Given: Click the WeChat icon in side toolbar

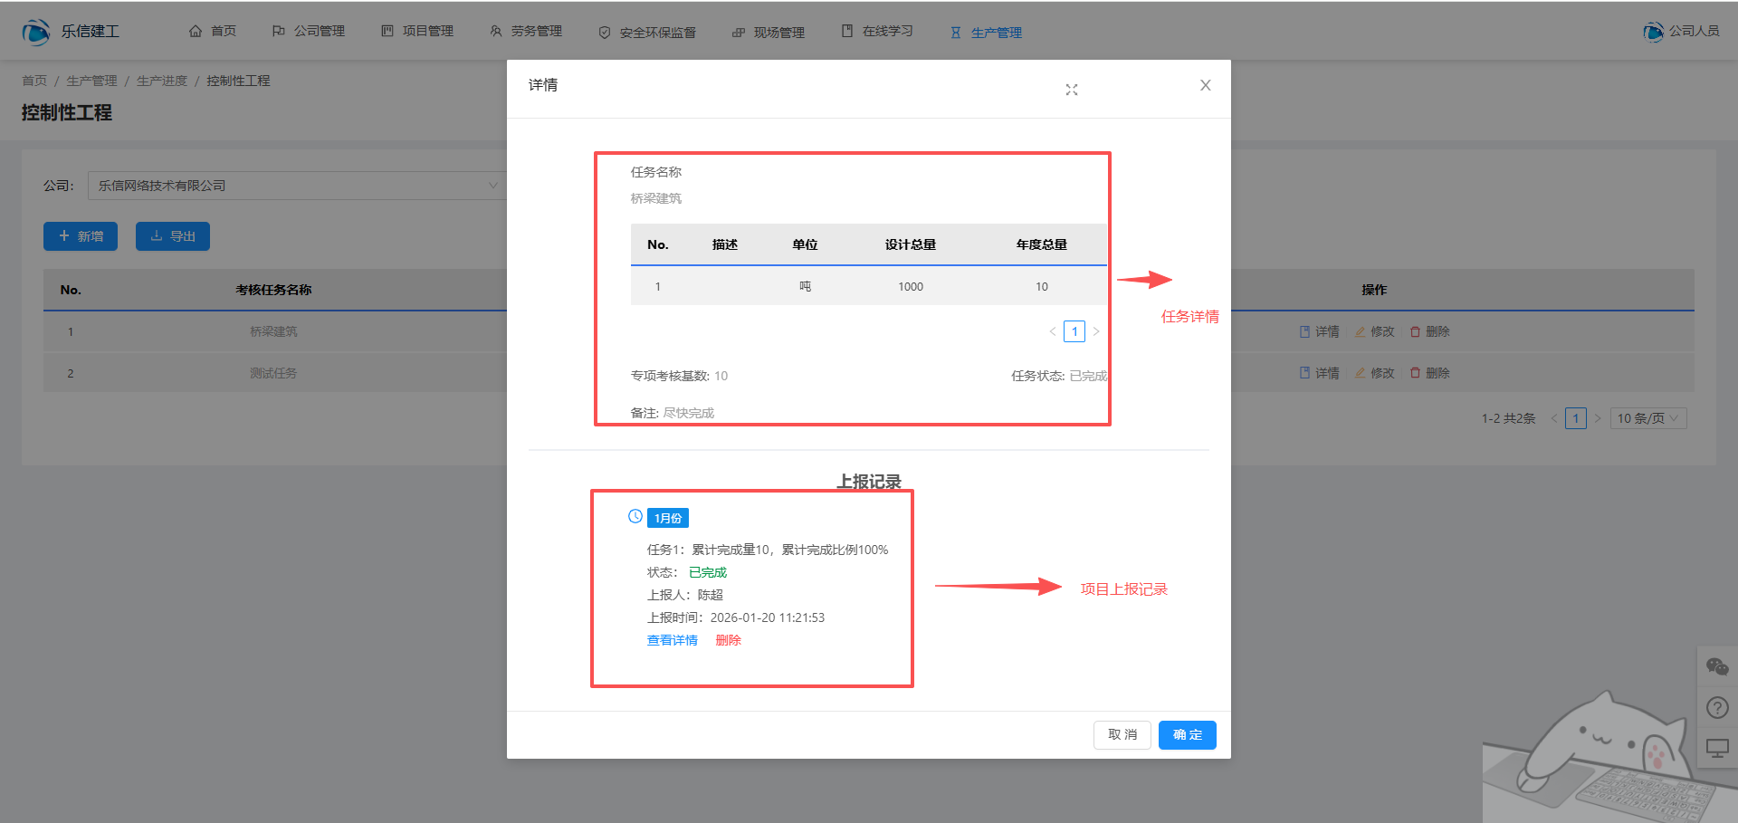Looking at the screenshot, I should (x=1717, y=667).
